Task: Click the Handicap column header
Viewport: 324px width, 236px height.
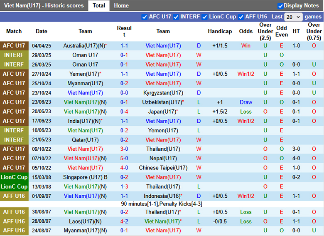Action: click(x=220, y=32)
